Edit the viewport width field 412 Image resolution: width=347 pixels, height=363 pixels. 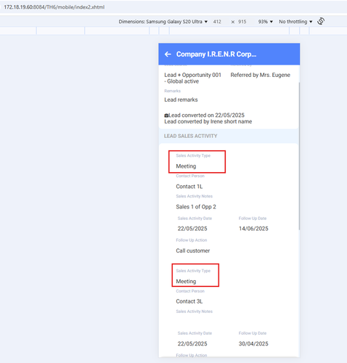[217, 22]
